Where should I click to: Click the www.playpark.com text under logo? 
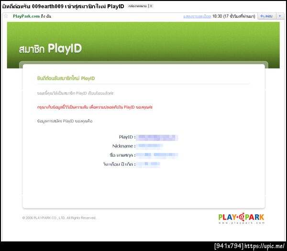(x=242, y=223)
